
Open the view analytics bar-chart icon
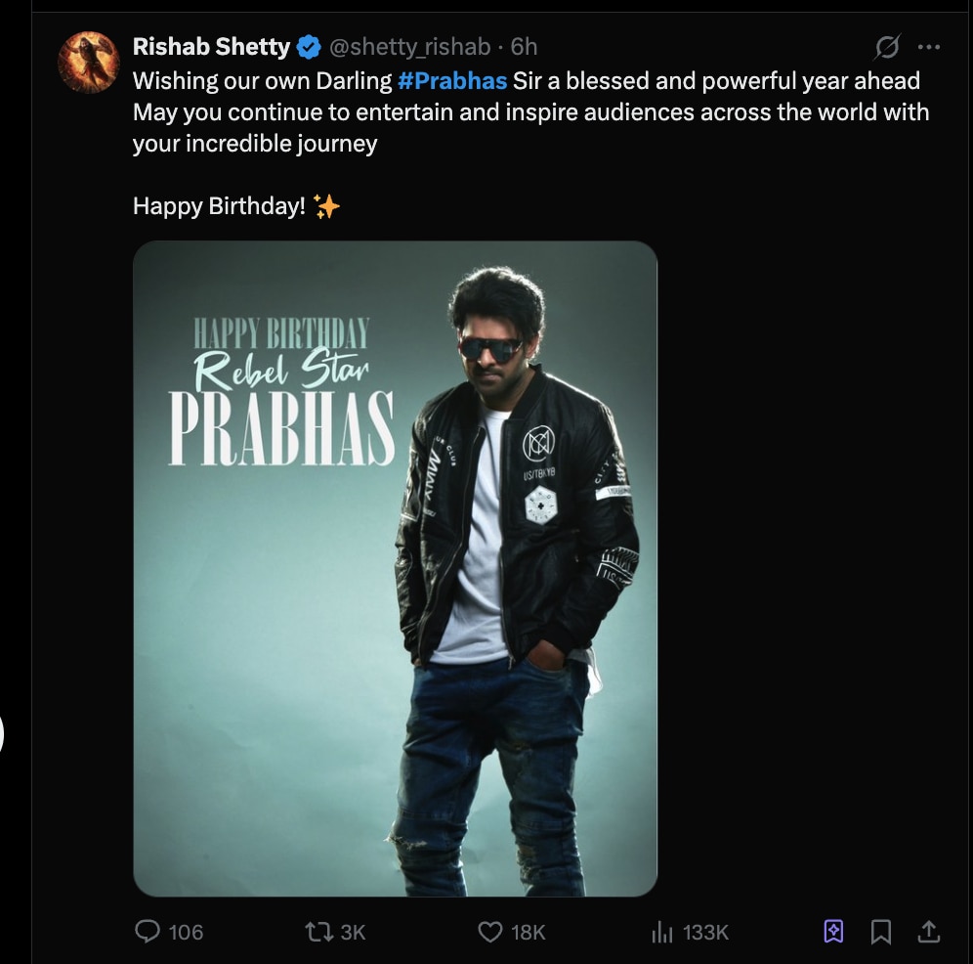(x=662, y=933)
